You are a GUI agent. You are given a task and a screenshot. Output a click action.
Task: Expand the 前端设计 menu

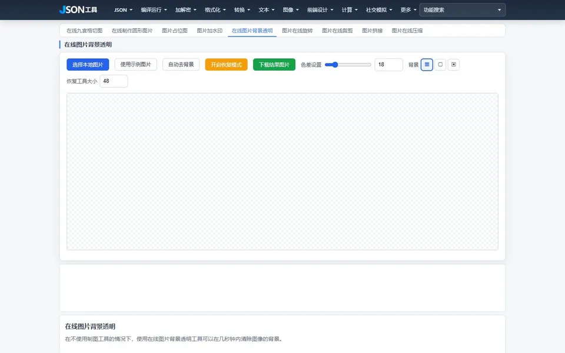[320, 10]
